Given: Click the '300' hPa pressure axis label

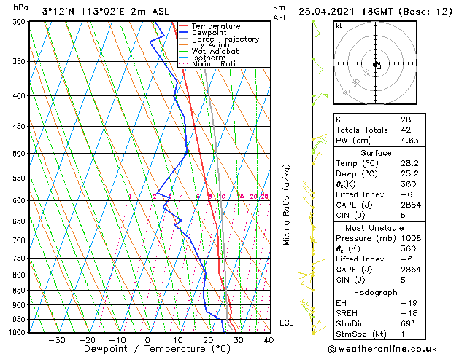Looking at the screenshot, I should [x=20, y=22].
